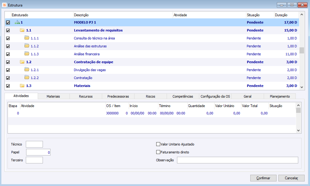Uncheck the Consulta do técnico na área checkbox
This screenshot has width=310, height=186.
(8, 38)
